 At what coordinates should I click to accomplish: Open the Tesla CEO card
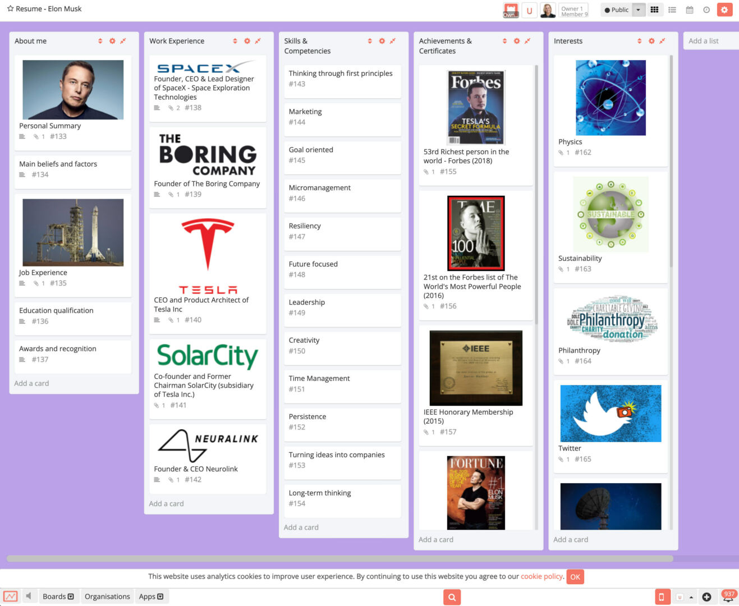tap(208, 273)
